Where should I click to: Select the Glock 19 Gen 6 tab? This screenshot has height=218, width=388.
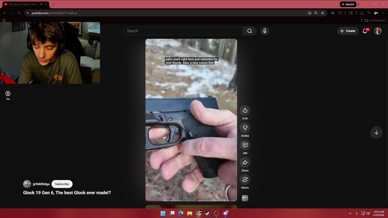pyautogui.click(x=23, y=4)
